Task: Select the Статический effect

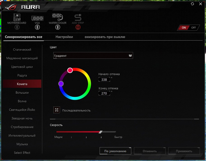Action: (x=22, y=50)
